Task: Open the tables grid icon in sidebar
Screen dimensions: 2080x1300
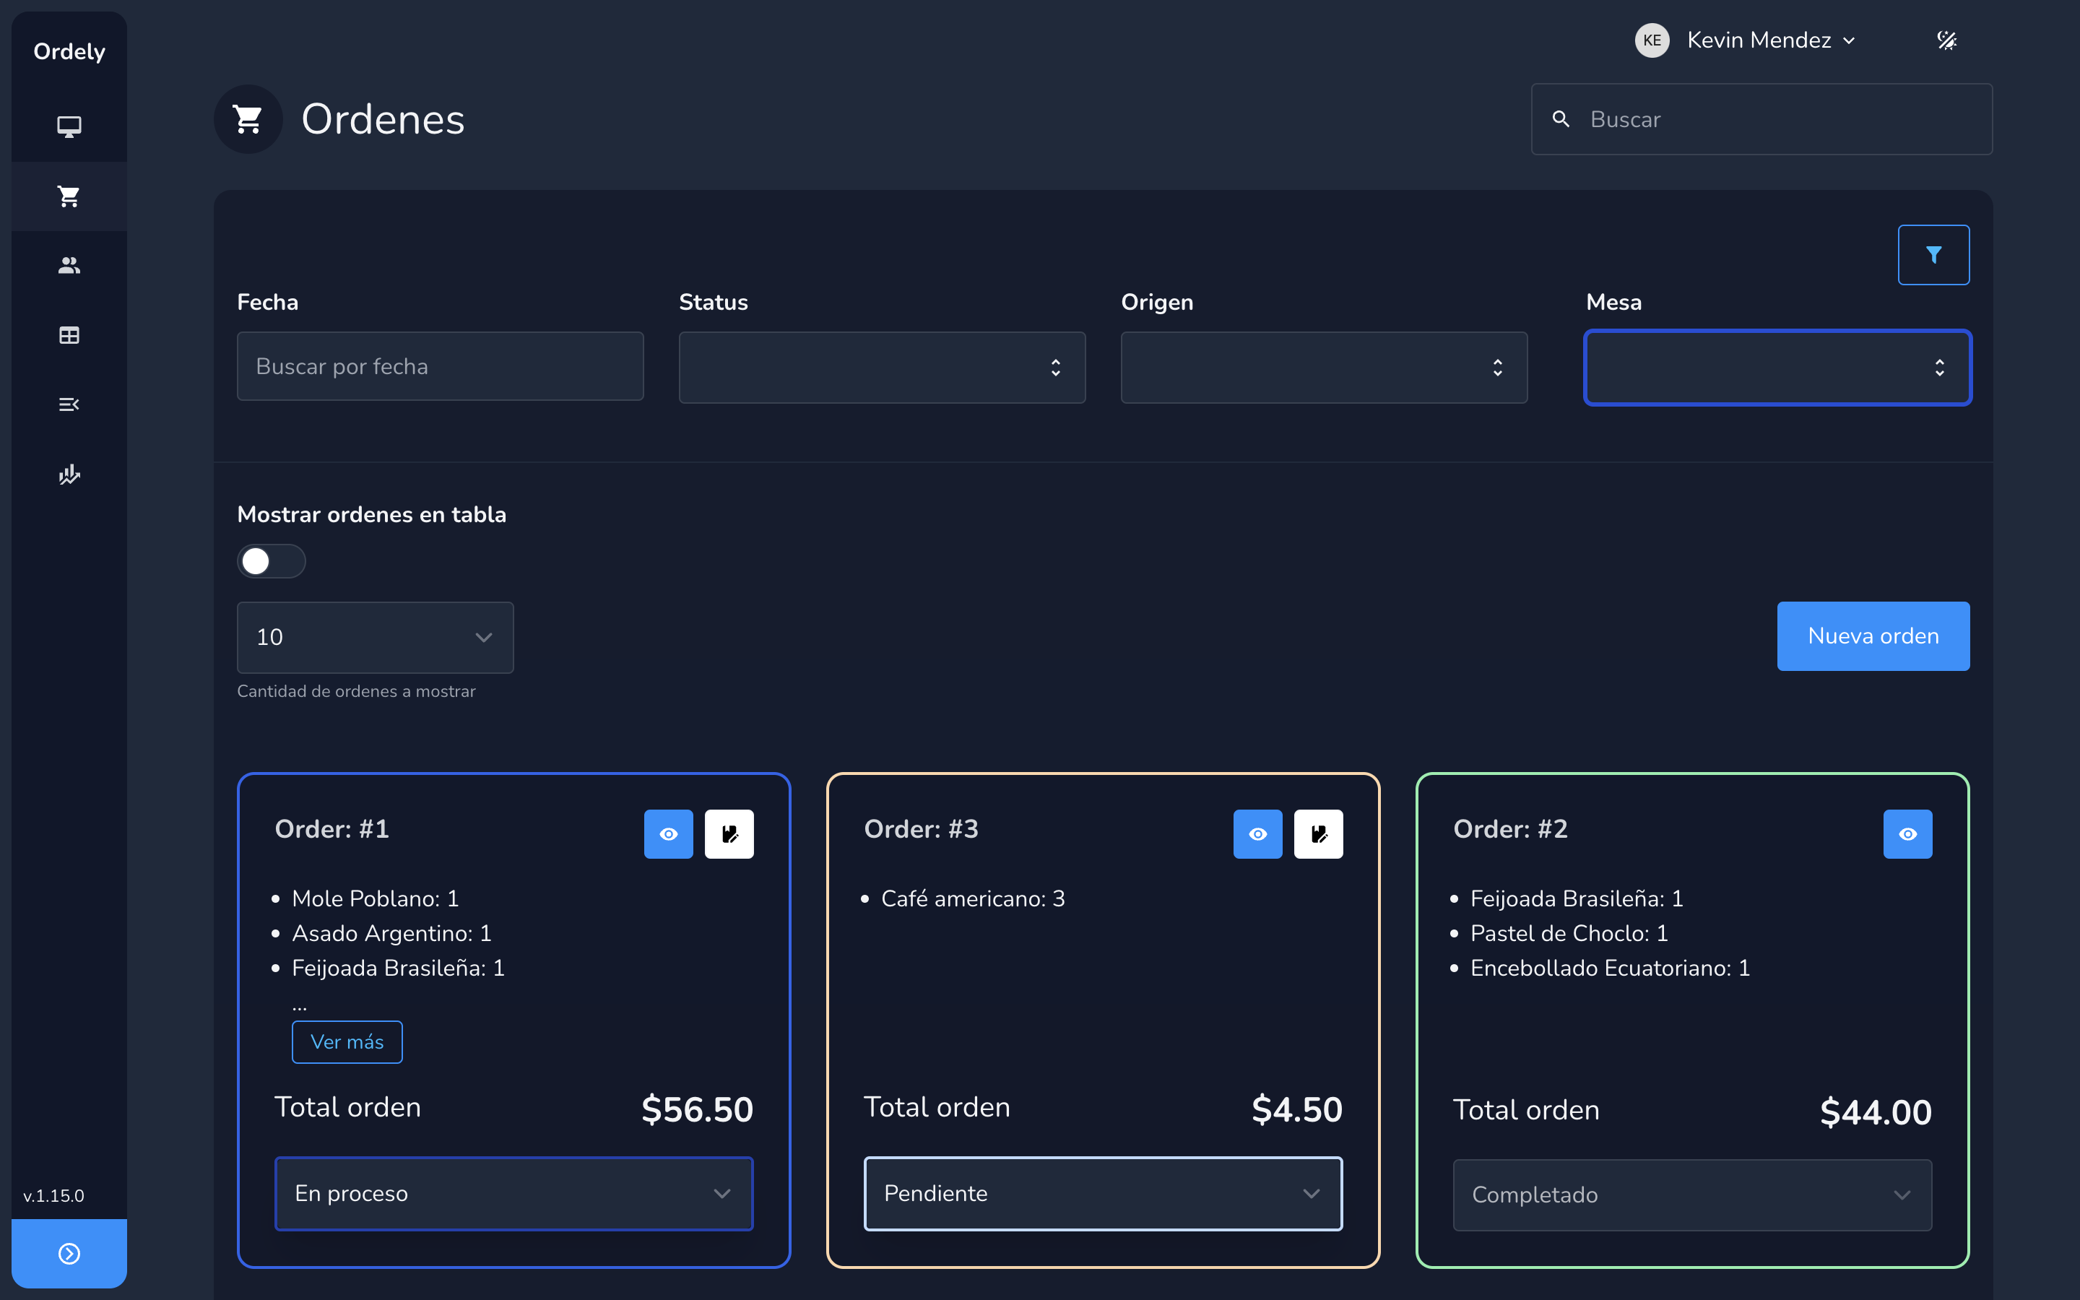Action: 69,335
